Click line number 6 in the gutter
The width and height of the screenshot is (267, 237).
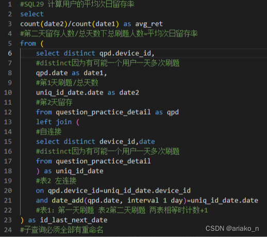[x=10, y=53]
